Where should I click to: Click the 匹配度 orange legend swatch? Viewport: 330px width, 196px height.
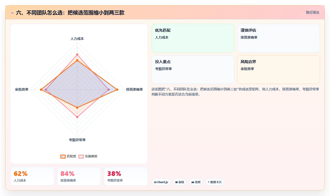pyautogui.click(x=63, y=156)
